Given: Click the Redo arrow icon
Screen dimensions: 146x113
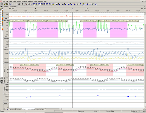Looking at the screenshot, I should (16, 4).
